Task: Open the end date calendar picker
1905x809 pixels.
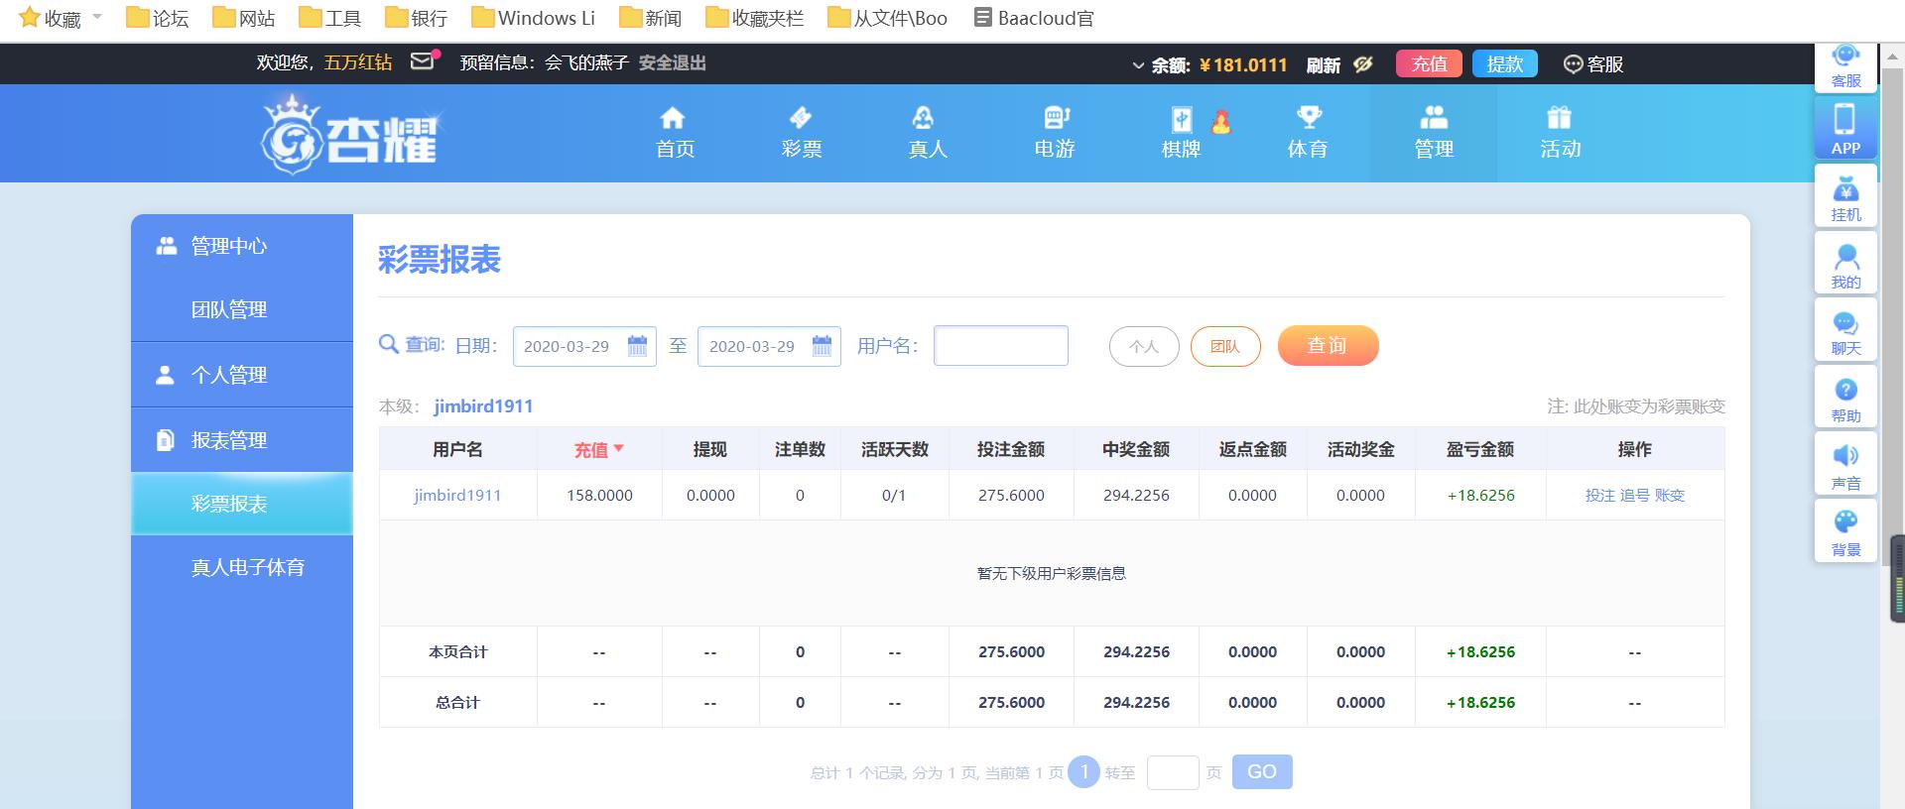Action: pyautogui.click(x=822, y=346)
